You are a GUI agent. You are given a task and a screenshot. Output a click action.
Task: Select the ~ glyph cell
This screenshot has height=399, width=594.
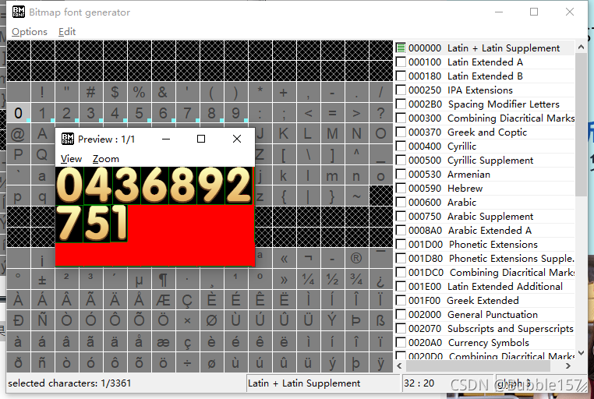(x=356, y=196)
